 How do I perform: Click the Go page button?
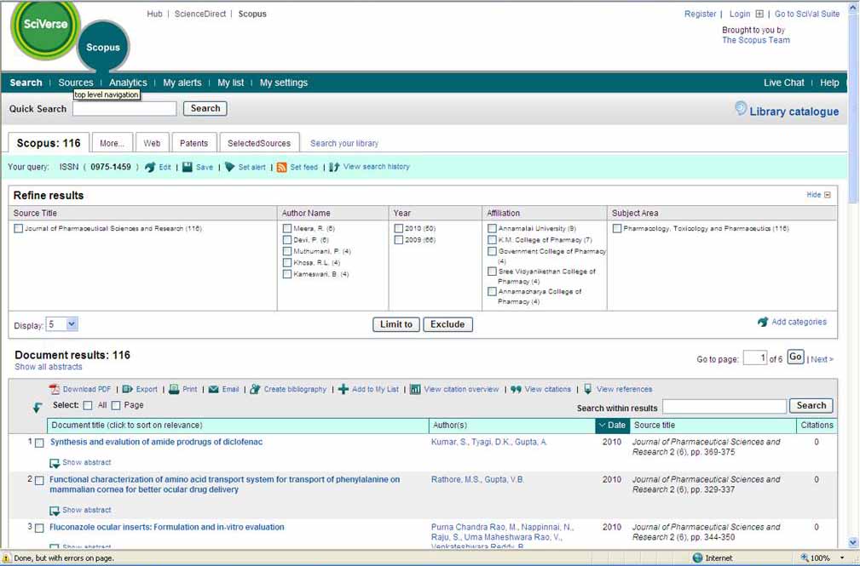[x=795, y=357]
